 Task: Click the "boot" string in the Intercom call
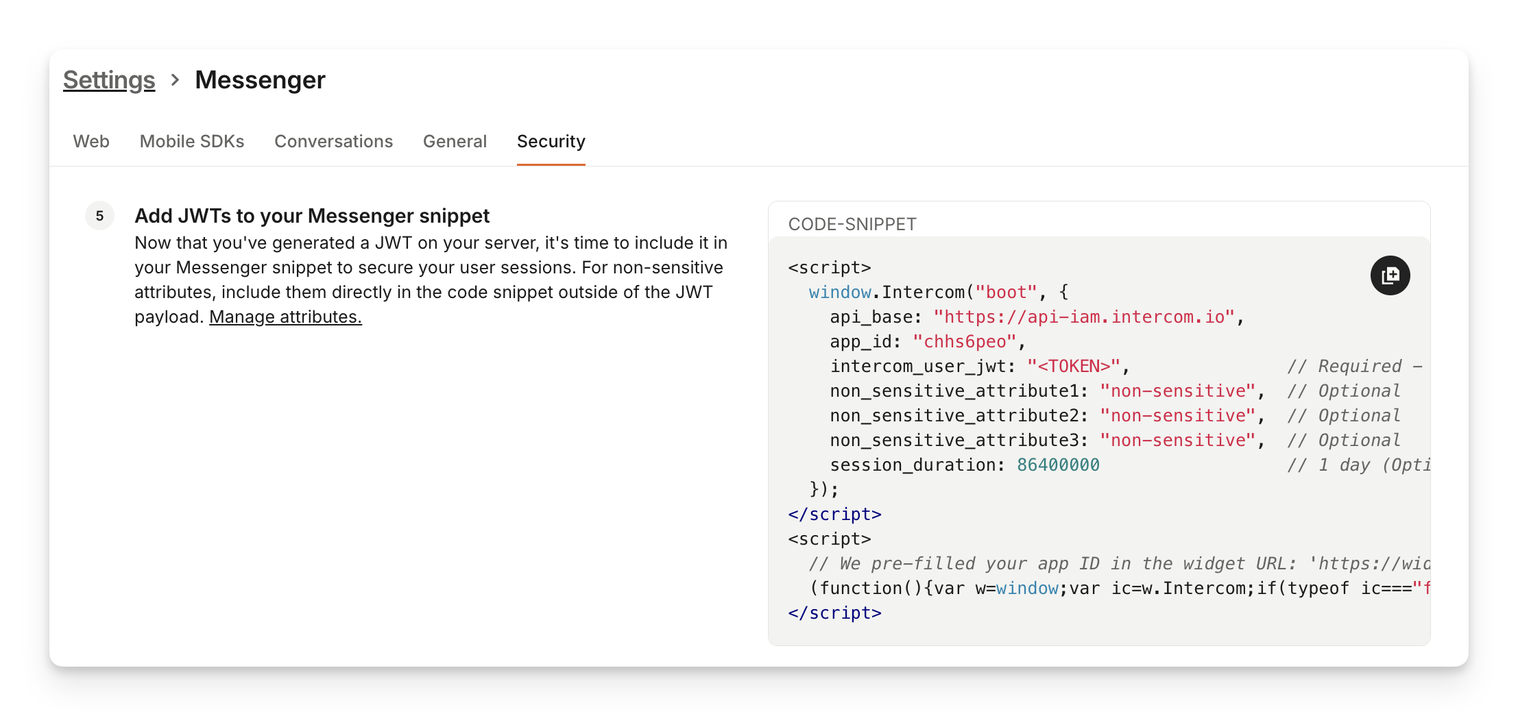click(x=1006, y=293)
